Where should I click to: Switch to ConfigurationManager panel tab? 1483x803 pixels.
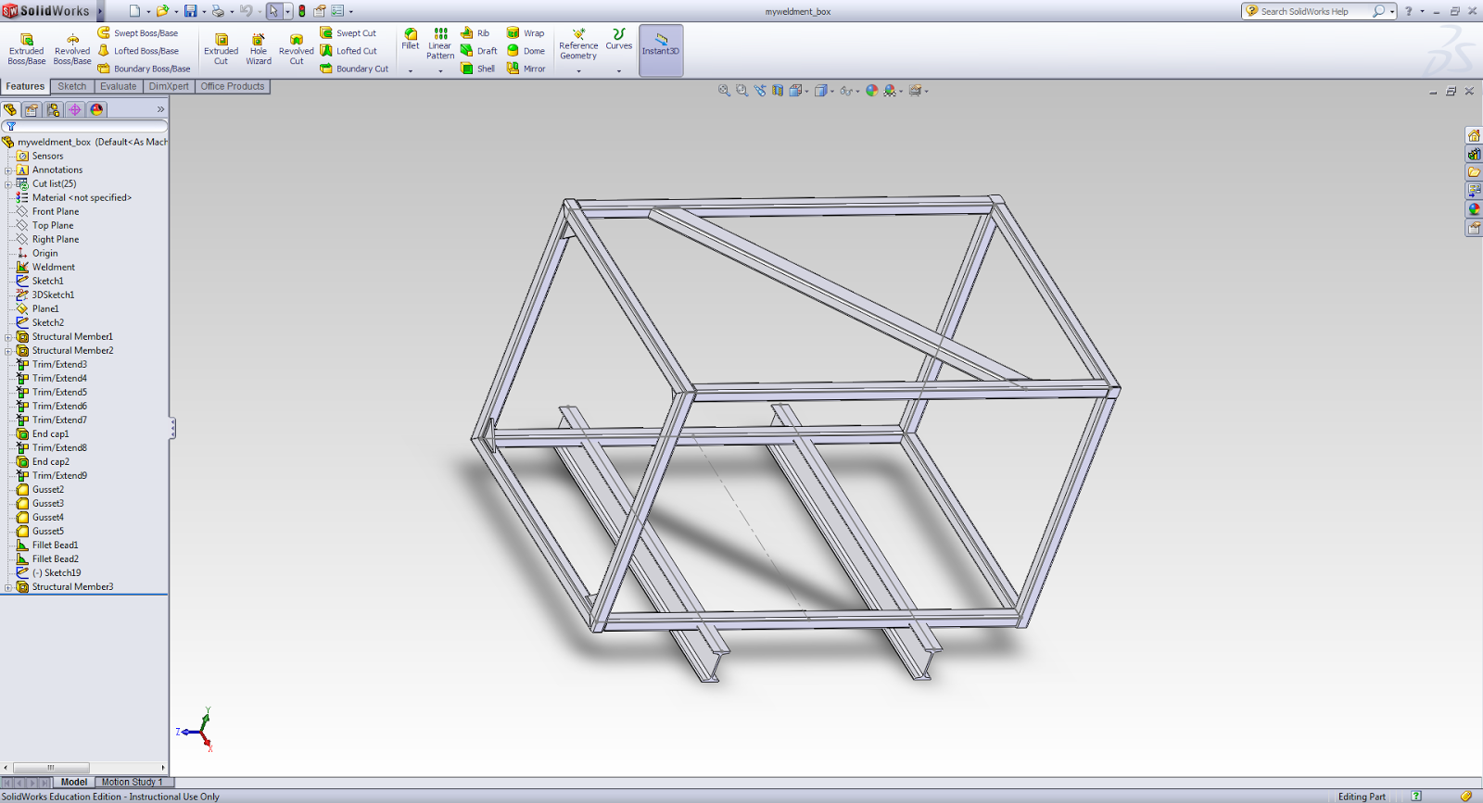click(54, 109)
